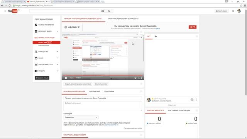Expand the Сообщество section
This screenshot has width=247, height=139.
(x=58, y=51)
